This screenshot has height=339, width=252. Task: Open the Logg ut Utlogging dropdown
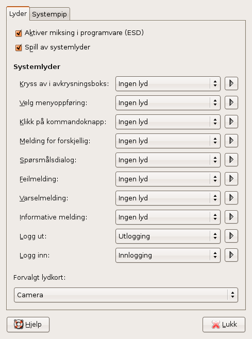(168, 236)
